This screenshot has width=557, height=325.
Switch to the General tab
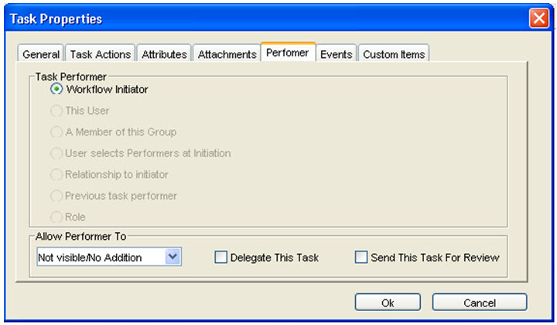(x=41, y=53)
